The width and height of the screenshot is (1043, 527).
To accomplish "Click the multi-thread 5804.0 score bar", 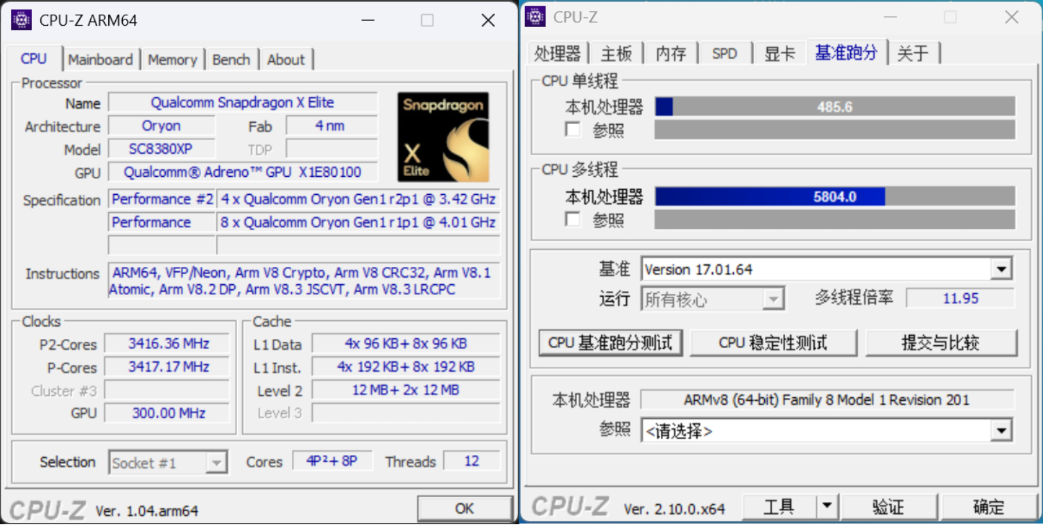I will pos(835,197).
